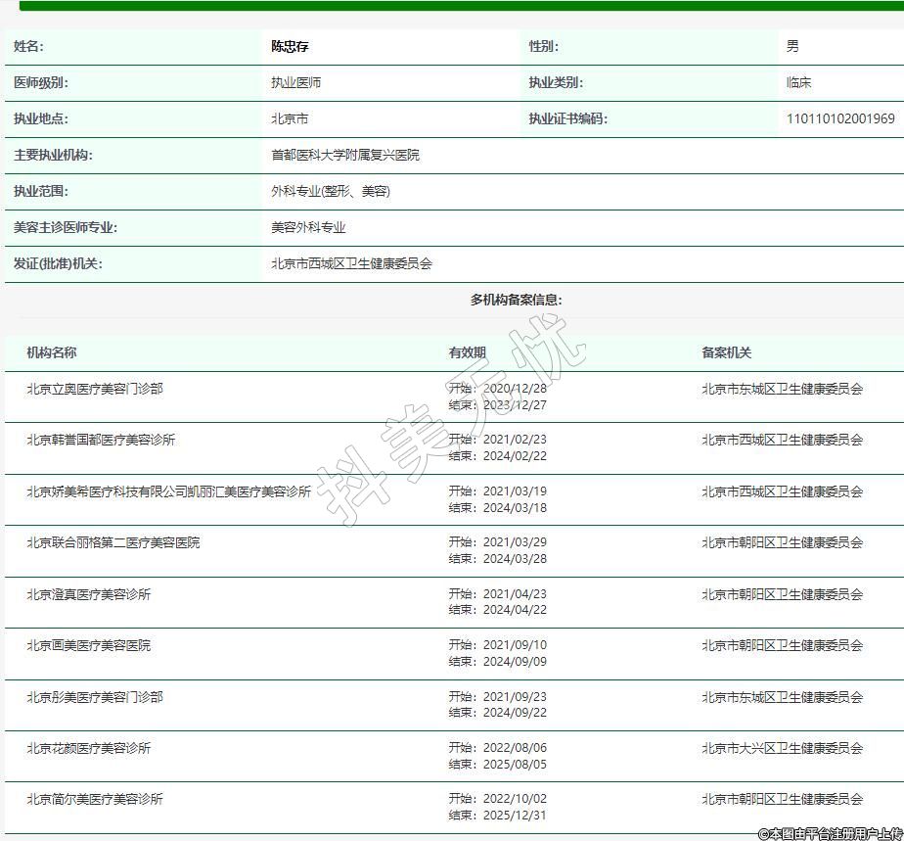Click the 机构名称 column header
This screenshot has height=841, width=904.
[52, 352]
